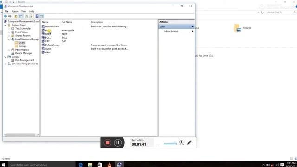Open the Store from the taskbar

100,165
